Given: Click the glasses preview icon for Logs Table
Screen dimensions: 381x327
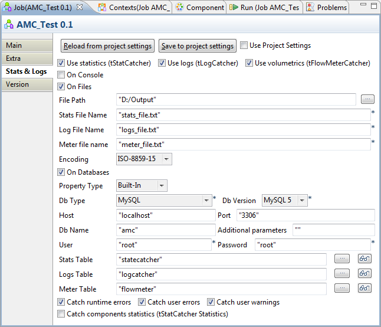Looking at the screenshot, I should coord(365,273).
